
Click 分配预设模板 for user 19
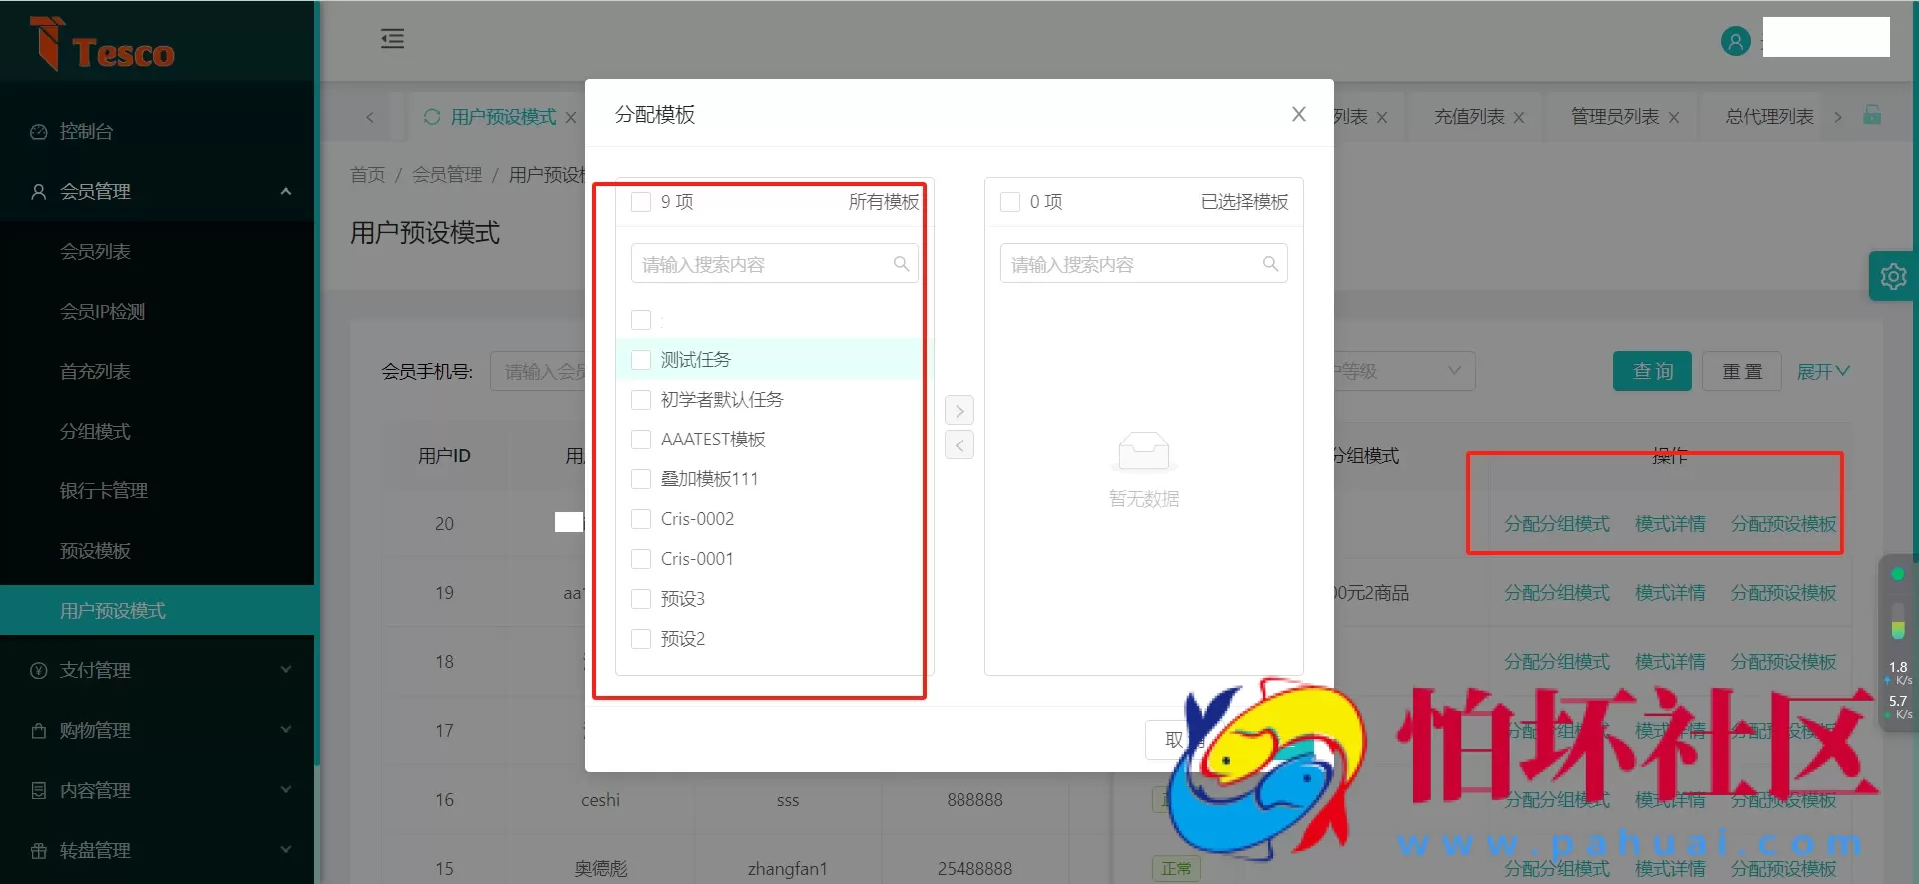click(x=1783, y=593)
